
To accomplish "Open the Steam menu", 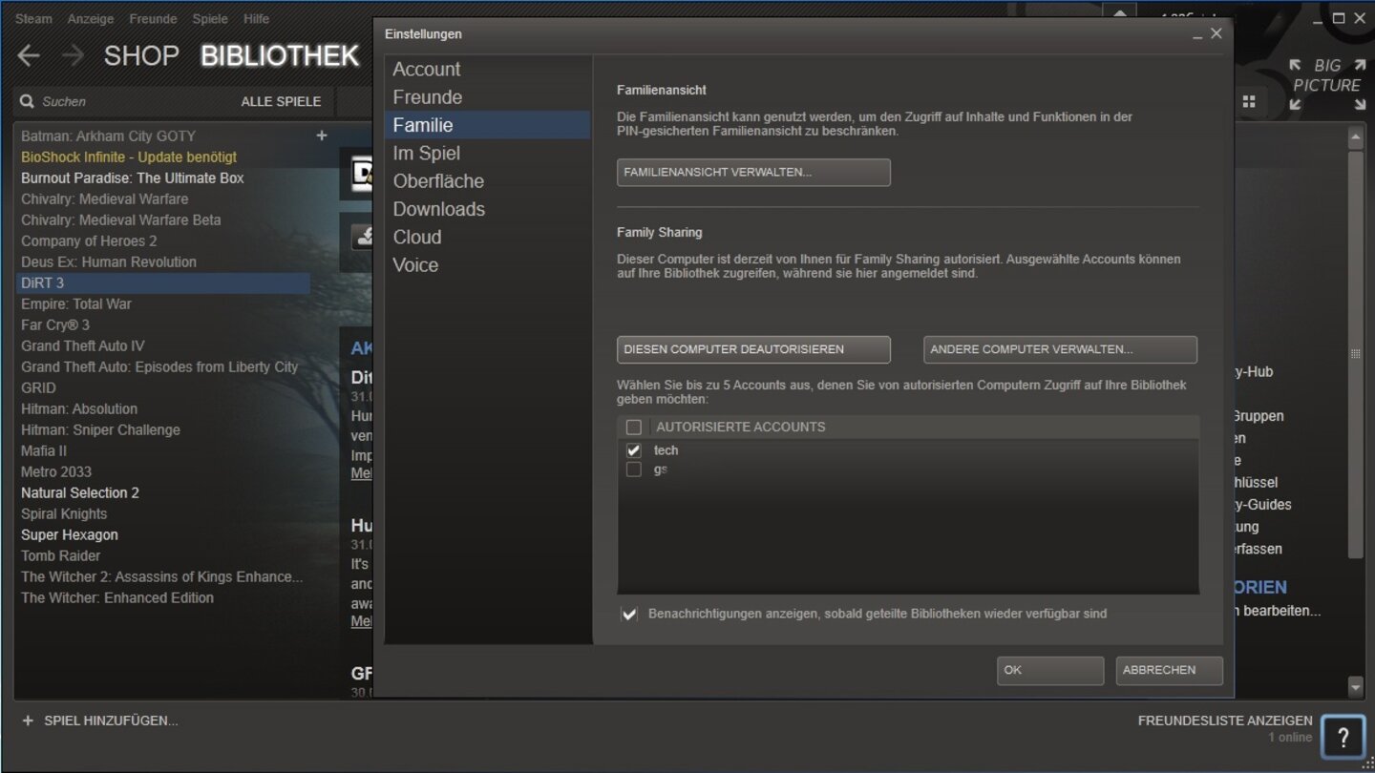I will [34, 19].
